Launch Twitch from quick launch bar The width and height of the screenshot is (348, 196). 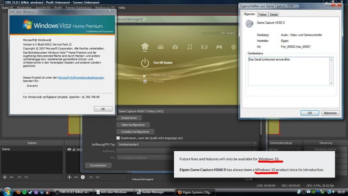(36, 192)
